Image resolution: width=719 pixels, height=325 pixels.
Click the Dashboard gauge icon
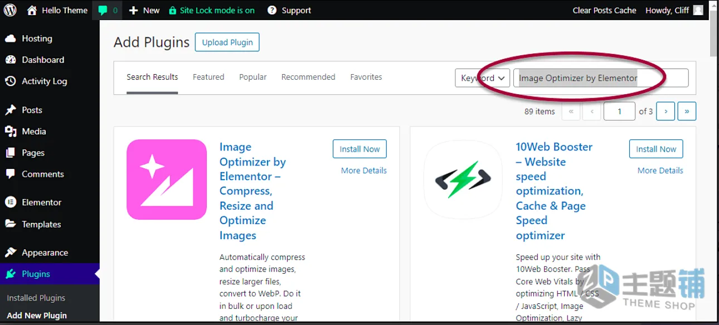point(11,60)
